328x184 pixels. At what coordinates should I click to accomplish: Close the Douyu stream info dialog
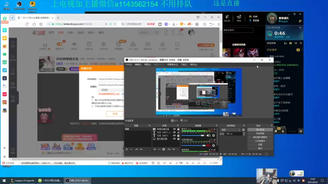(115, 114)
